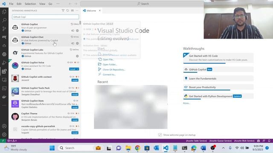Screen dimensions: 273x153
Task: Open the GitHub Copilot walkthrough
Action: click(218, 70)
